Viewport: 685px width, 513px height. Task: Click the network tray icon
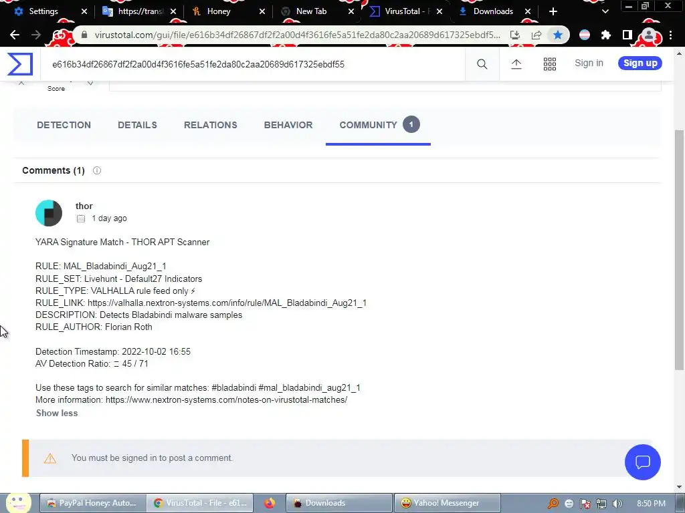pyautogui.click(x=601, y=504)
